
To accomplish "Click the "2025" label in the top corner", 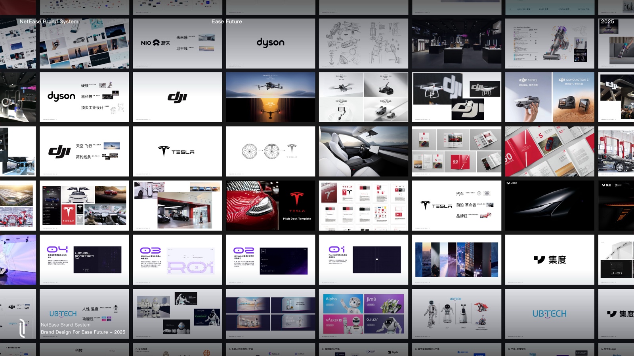I will pos(607,21).
